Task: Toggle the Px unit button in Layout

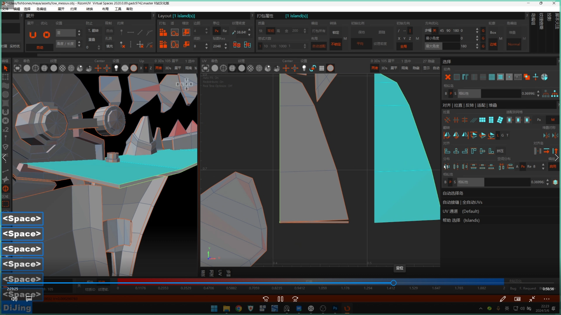Action: [x=217, y=31]
